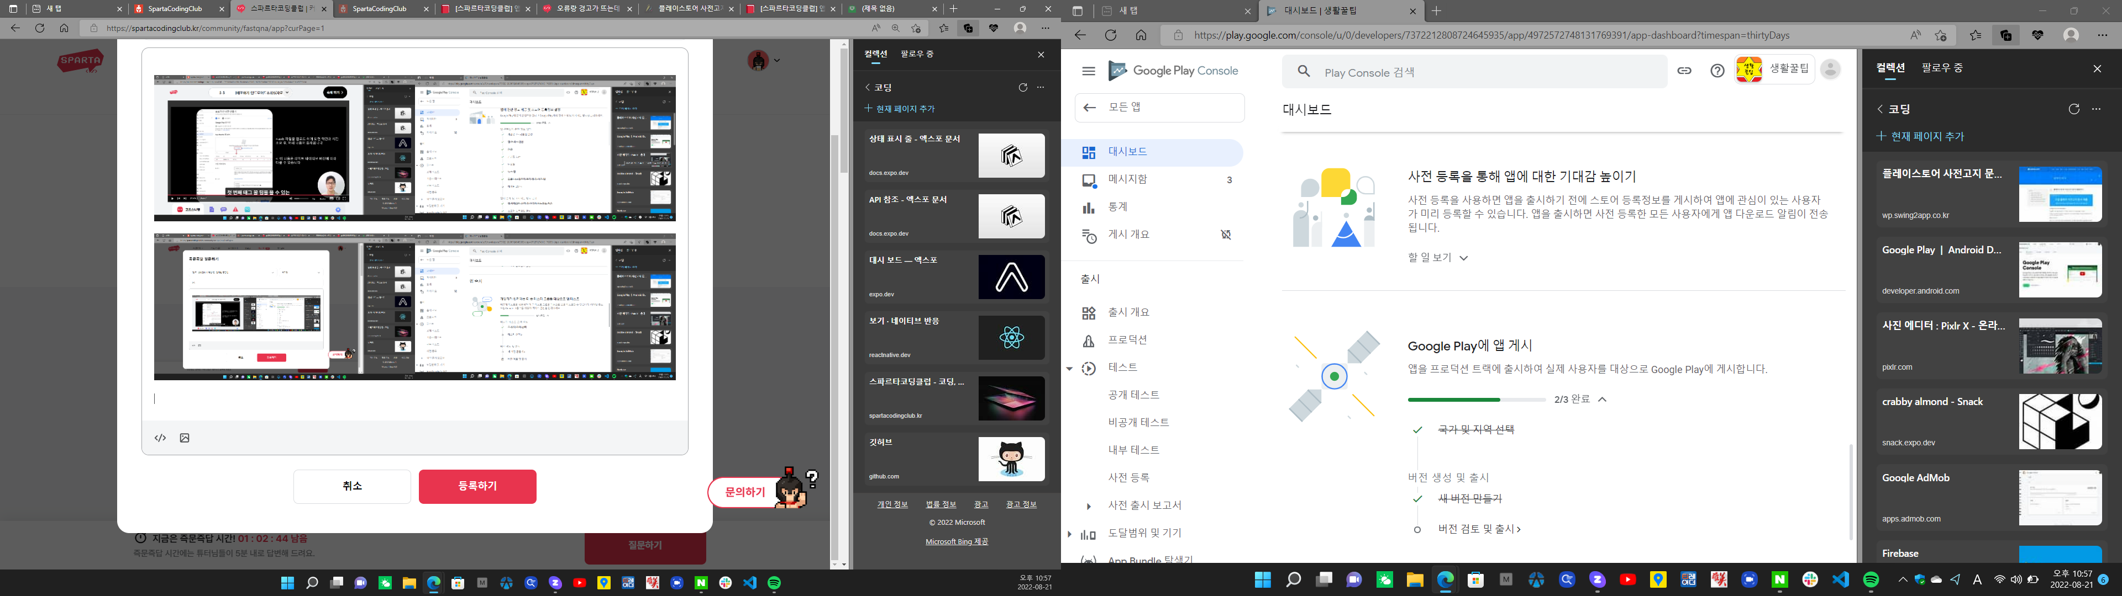Refresh the 코딩 collection in the left window
Image resolution: width=2122 pixels, height=596 pixels.
click(x=1023, y=87)
